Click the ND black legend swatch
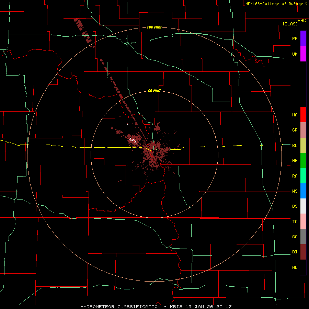 click(303, 267)
